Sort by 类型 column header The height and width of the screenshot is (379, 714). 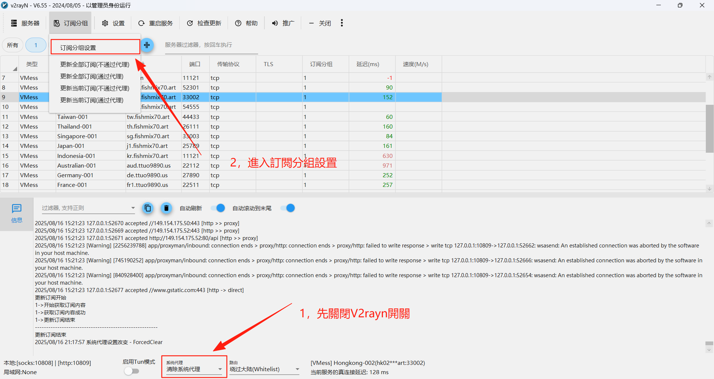(x=32, y=64)
